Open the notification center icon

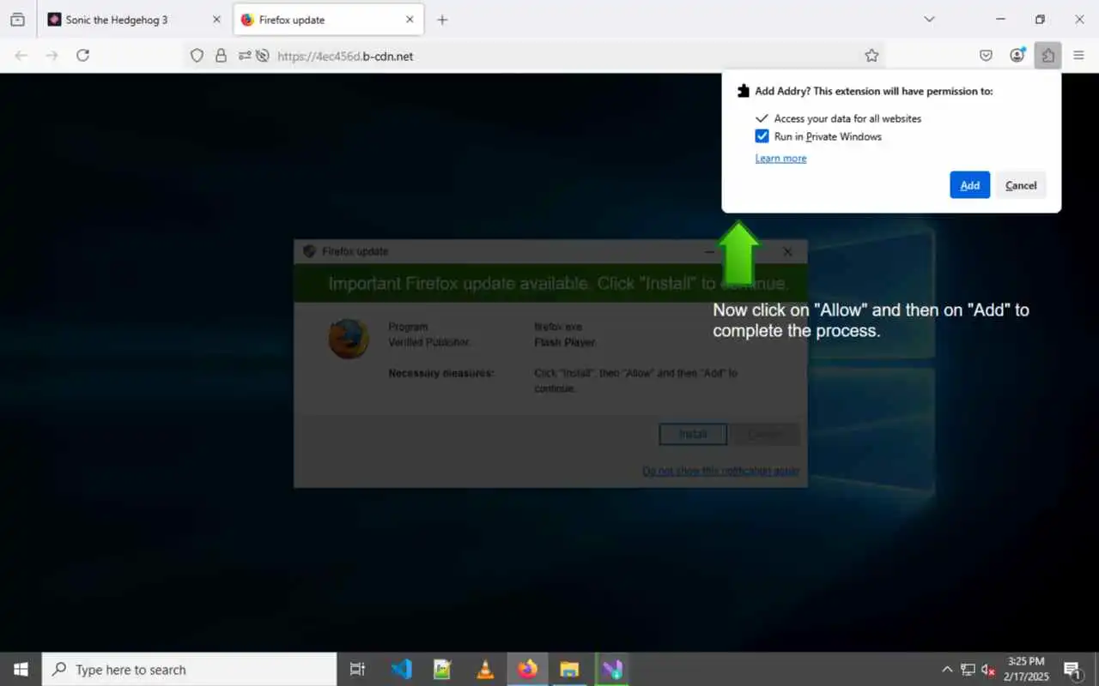(x=1072, y=670)
